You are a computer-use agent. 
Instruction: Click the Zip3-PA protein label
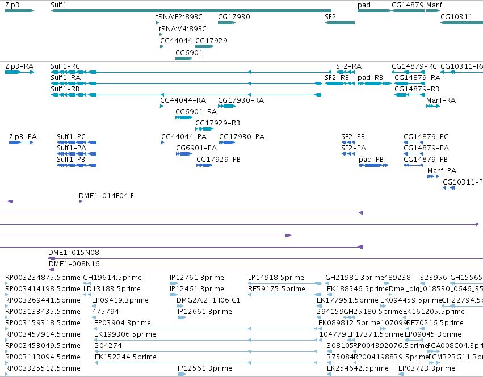click(x=23, y=137)
